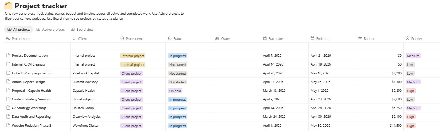The height and width of the screenshot is (131, 440).
Task: Click the In progress status tag for Process Documentation
Action: pos(177,56)
